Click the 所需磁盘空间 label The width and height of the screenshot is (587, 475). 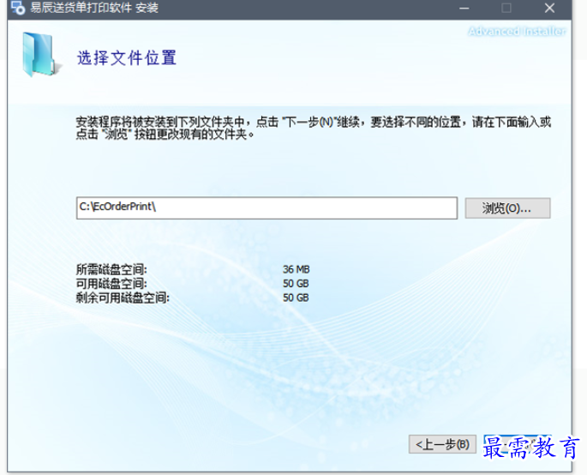111,269
